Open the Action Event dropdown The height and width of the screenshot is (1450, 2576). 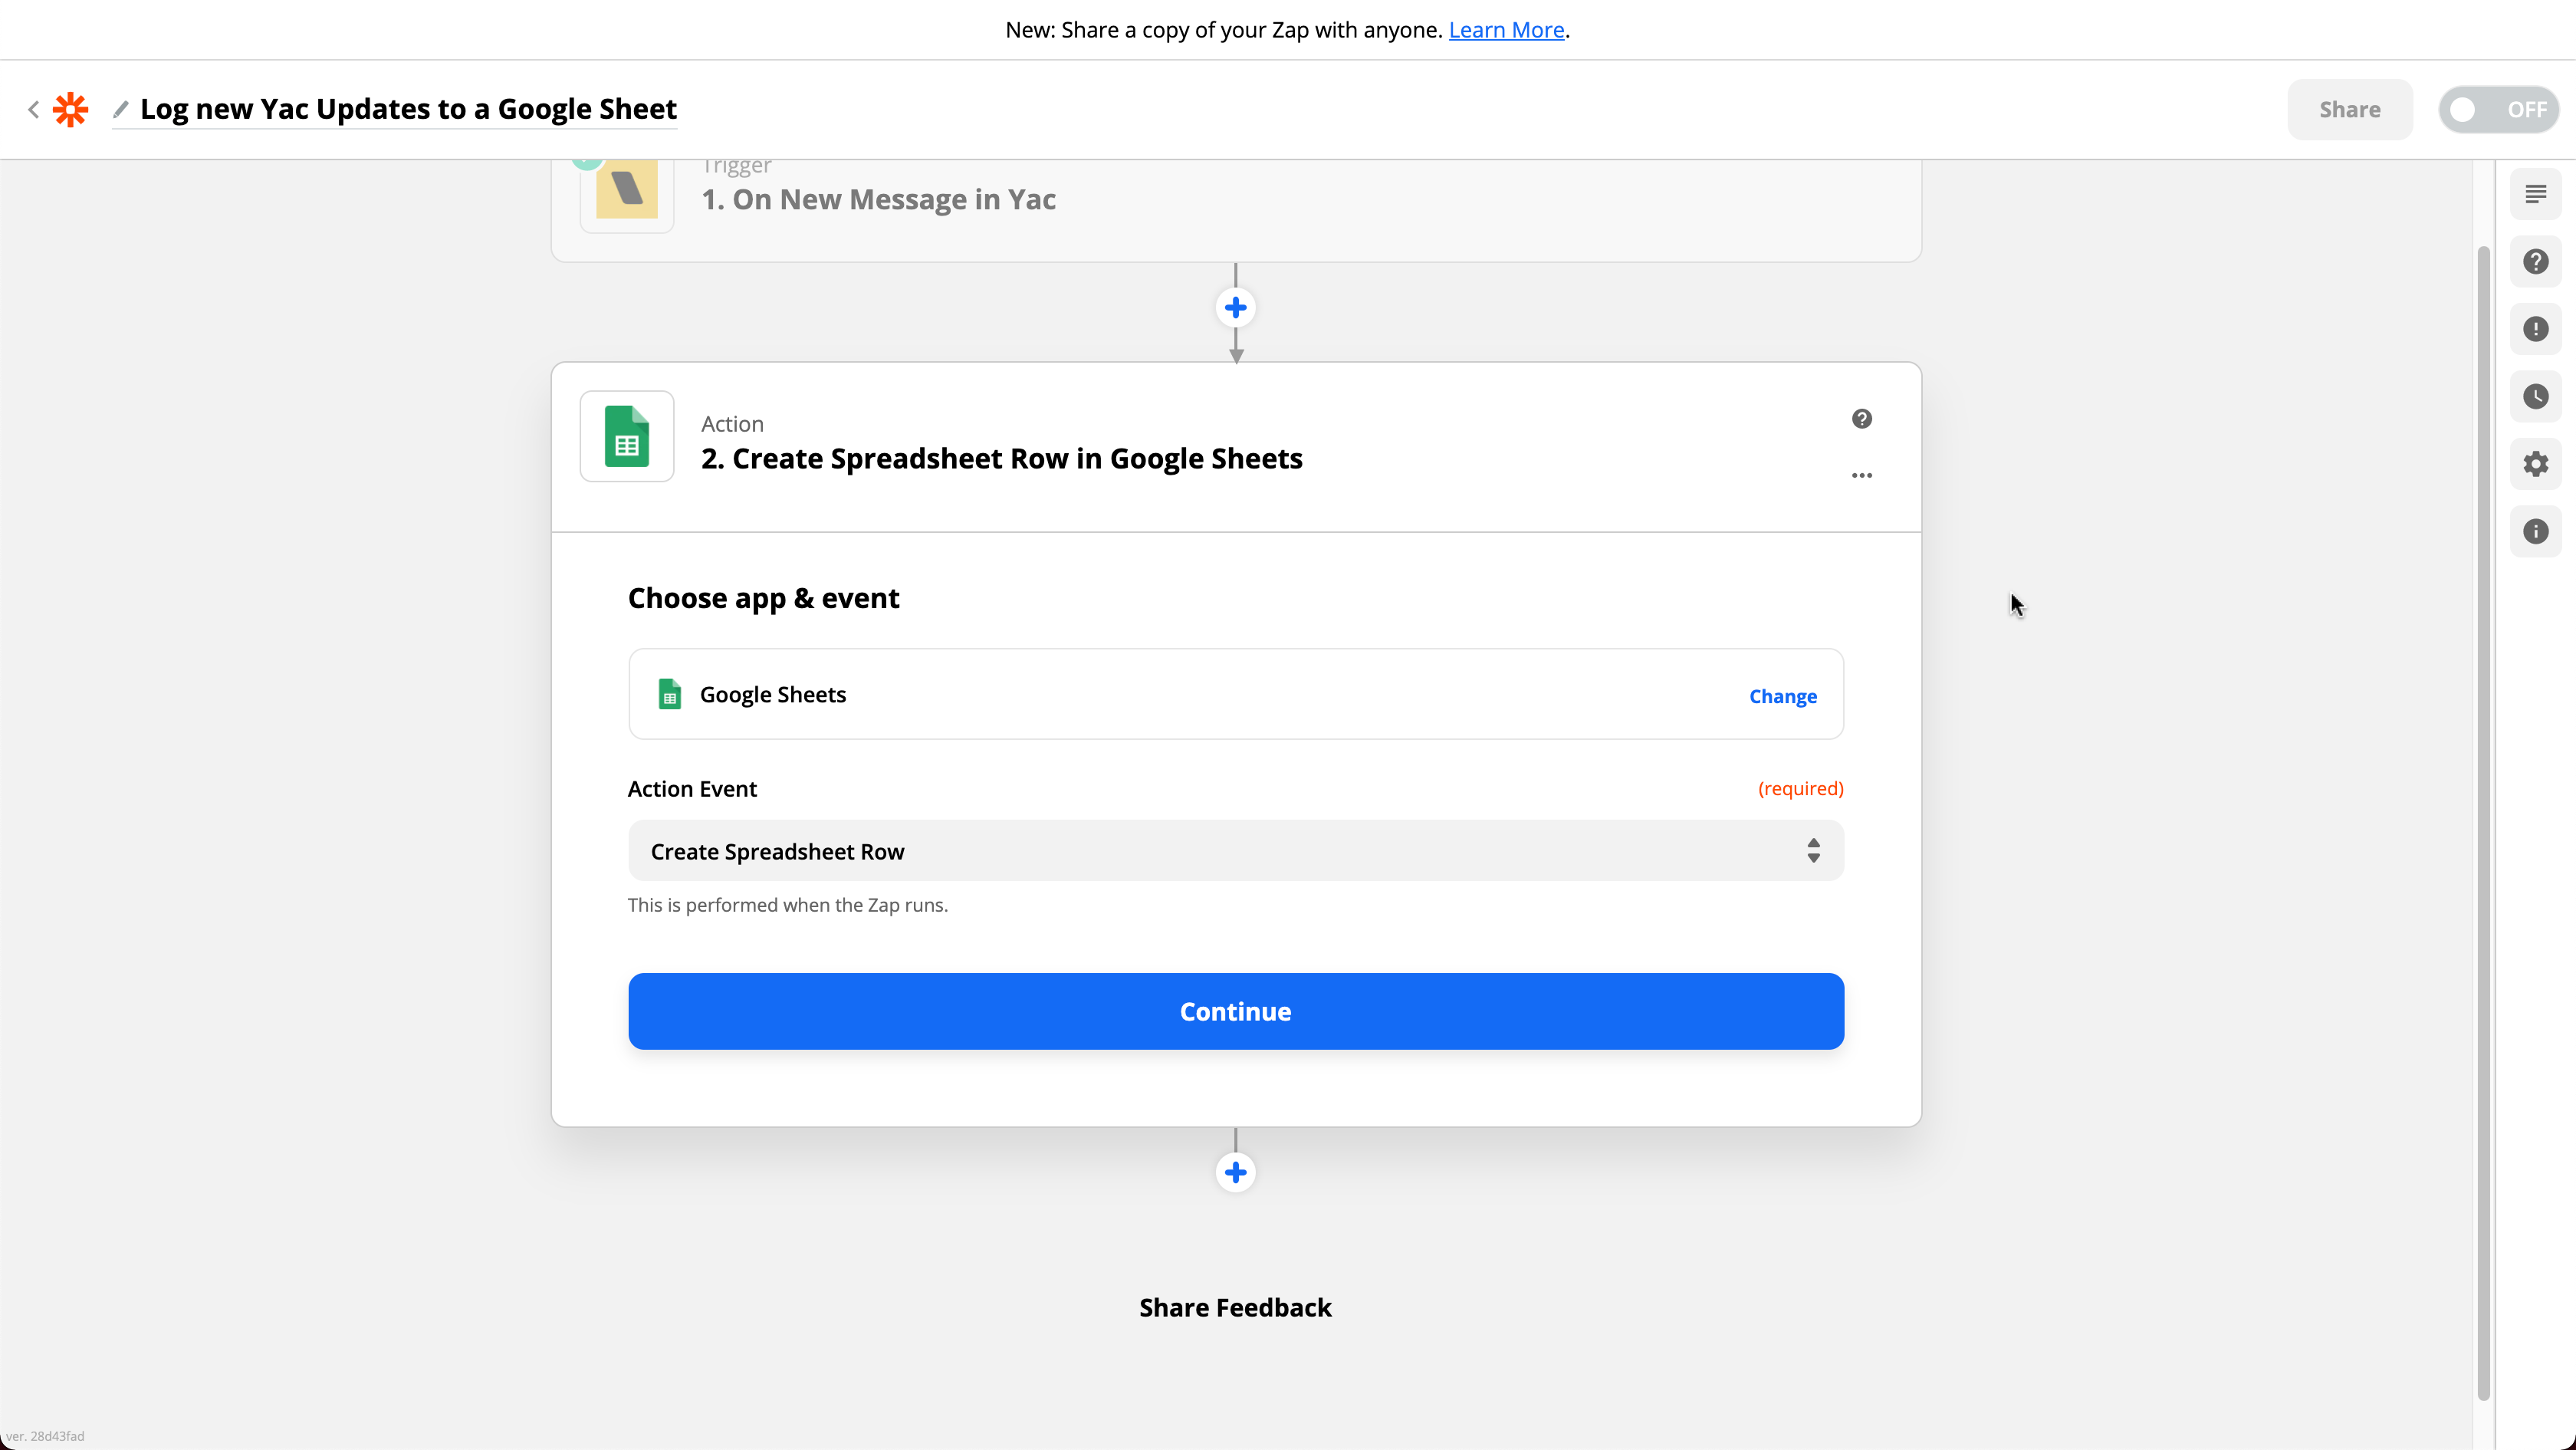click(x=1235, y=851)
